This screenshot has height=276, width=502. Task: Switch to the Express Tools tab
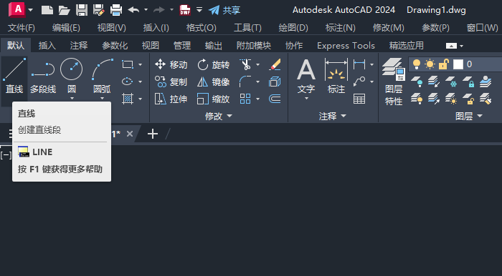click(346, 46)
